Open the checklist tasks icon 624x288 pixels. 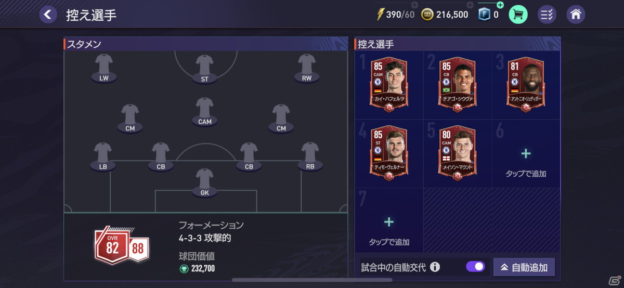(547, 14)
